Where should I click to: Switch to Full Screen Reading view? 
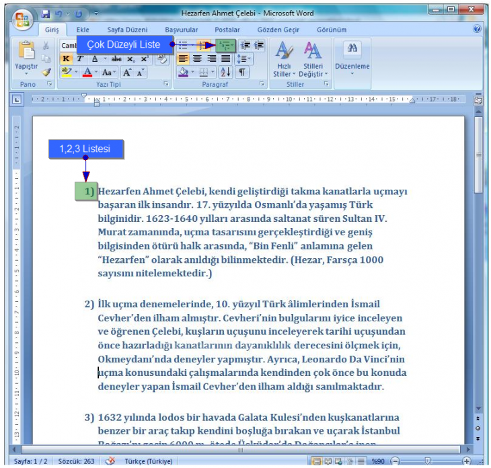click(328, 461)
